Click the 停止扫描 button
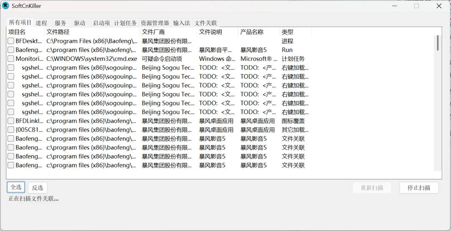 [419, 188]
